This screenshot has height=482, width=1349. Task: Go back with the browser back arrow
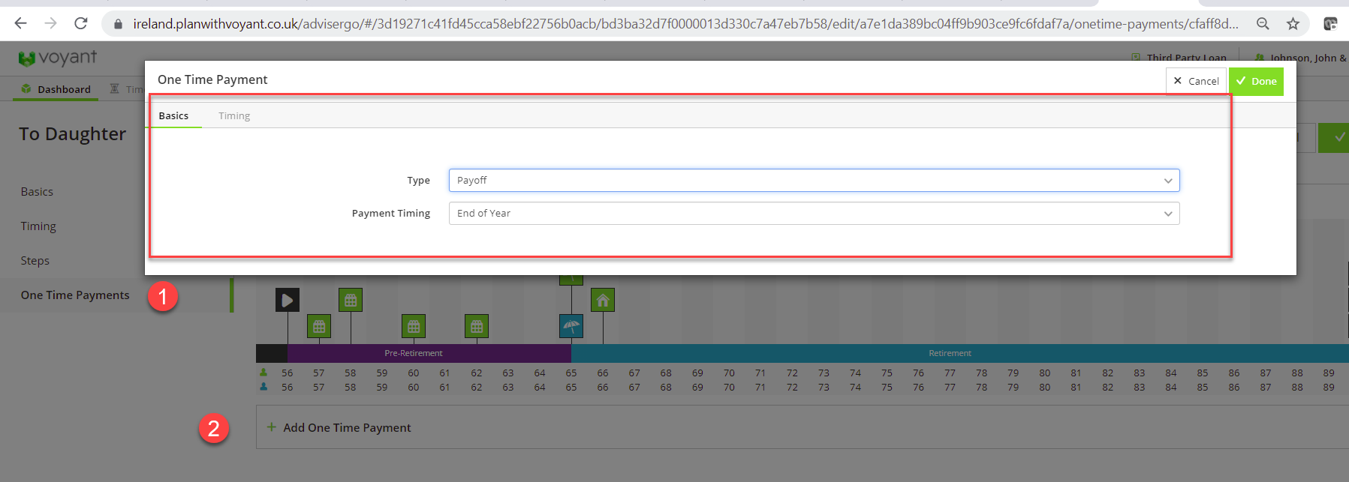[x=21, y=24]
